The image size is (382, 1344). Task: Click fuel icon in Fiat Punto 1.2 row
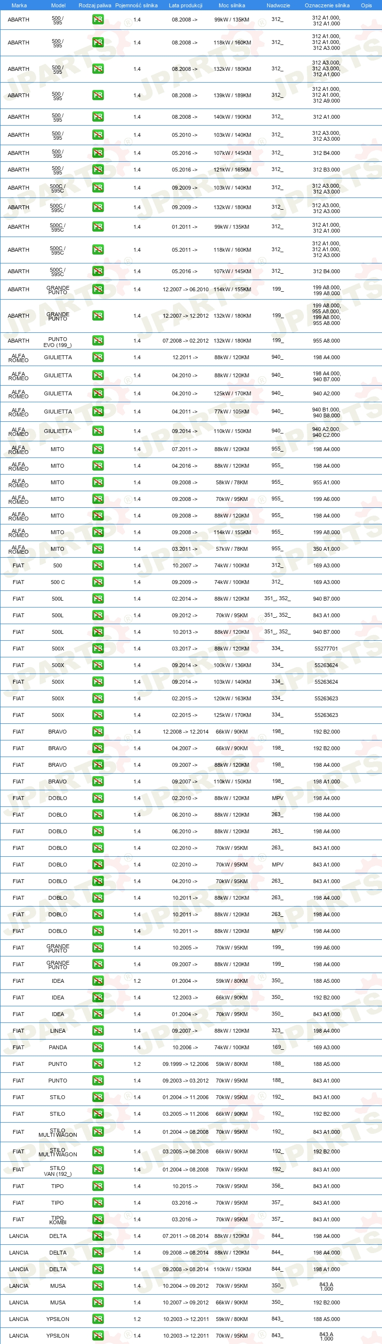pyautogui.click(x=98, y=1064)
